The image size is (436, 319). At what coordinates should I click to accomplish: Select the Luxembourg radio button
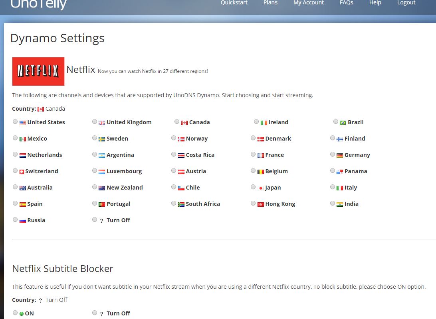pos(95,170)
